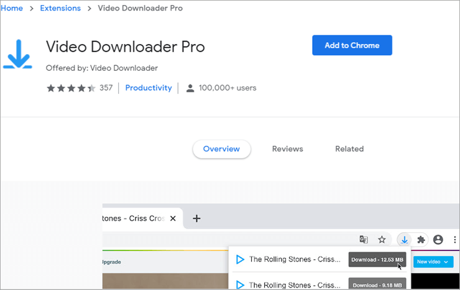Click the Video Downloader Pro breadcrumb text
Screen dimensions: 460x290
click(140, 8)
